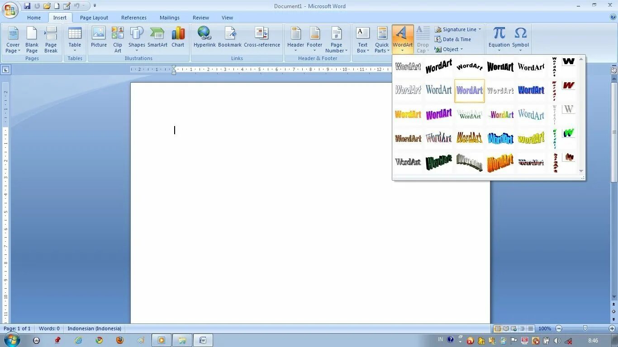
Task: Open the References tab
Action: (x=134, y=18)
